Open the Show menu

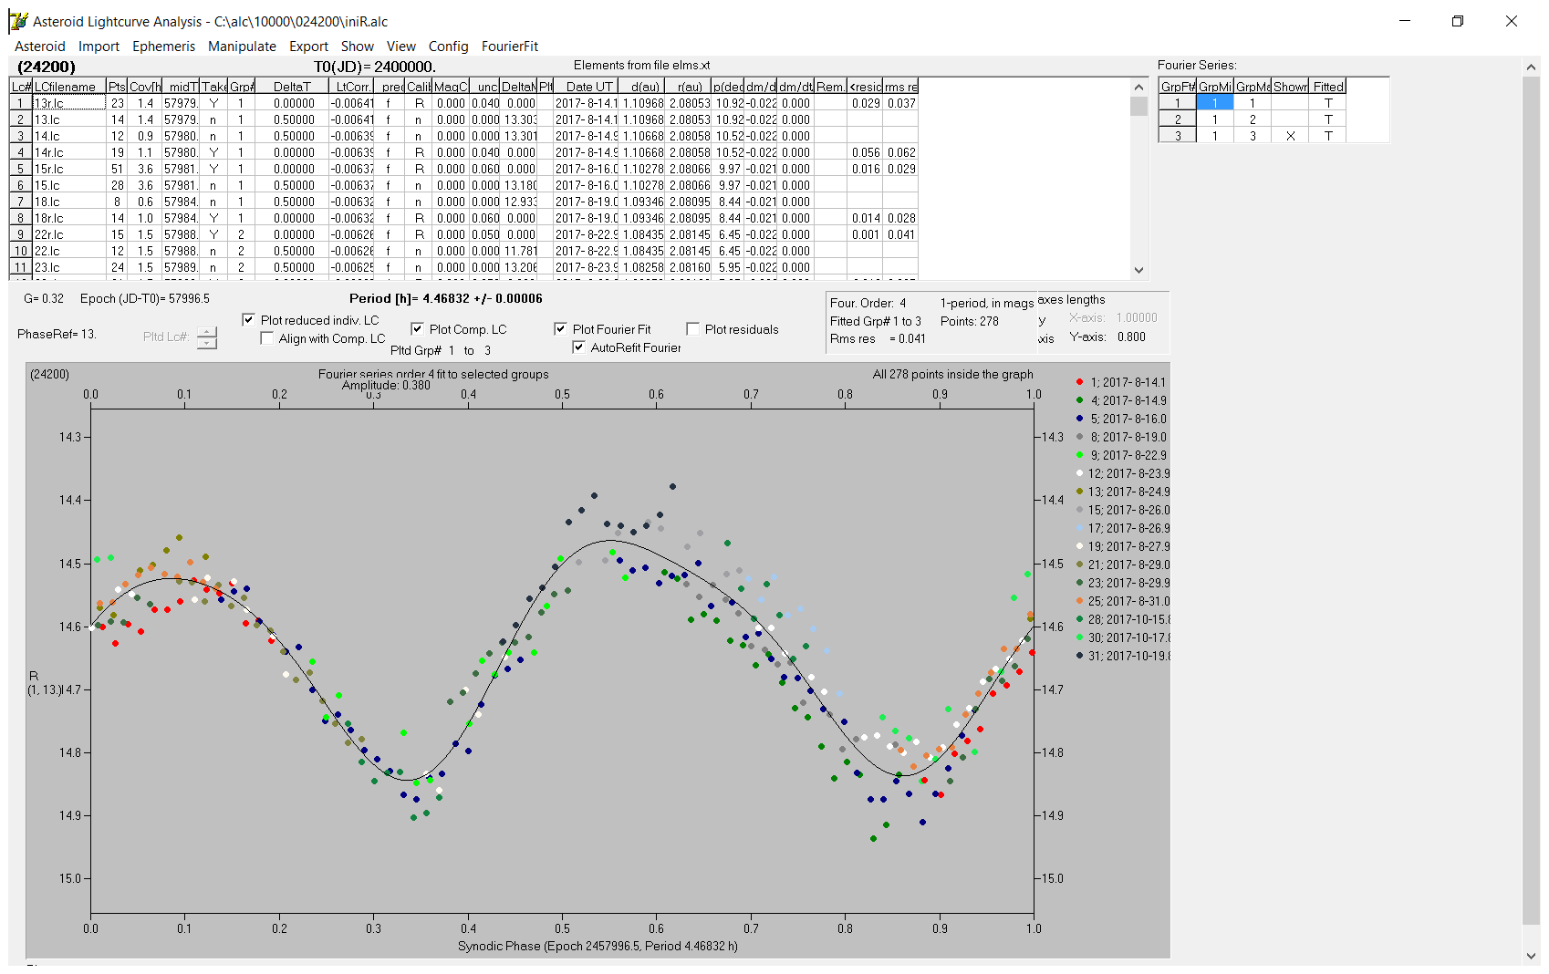click(x=358, y=47)
